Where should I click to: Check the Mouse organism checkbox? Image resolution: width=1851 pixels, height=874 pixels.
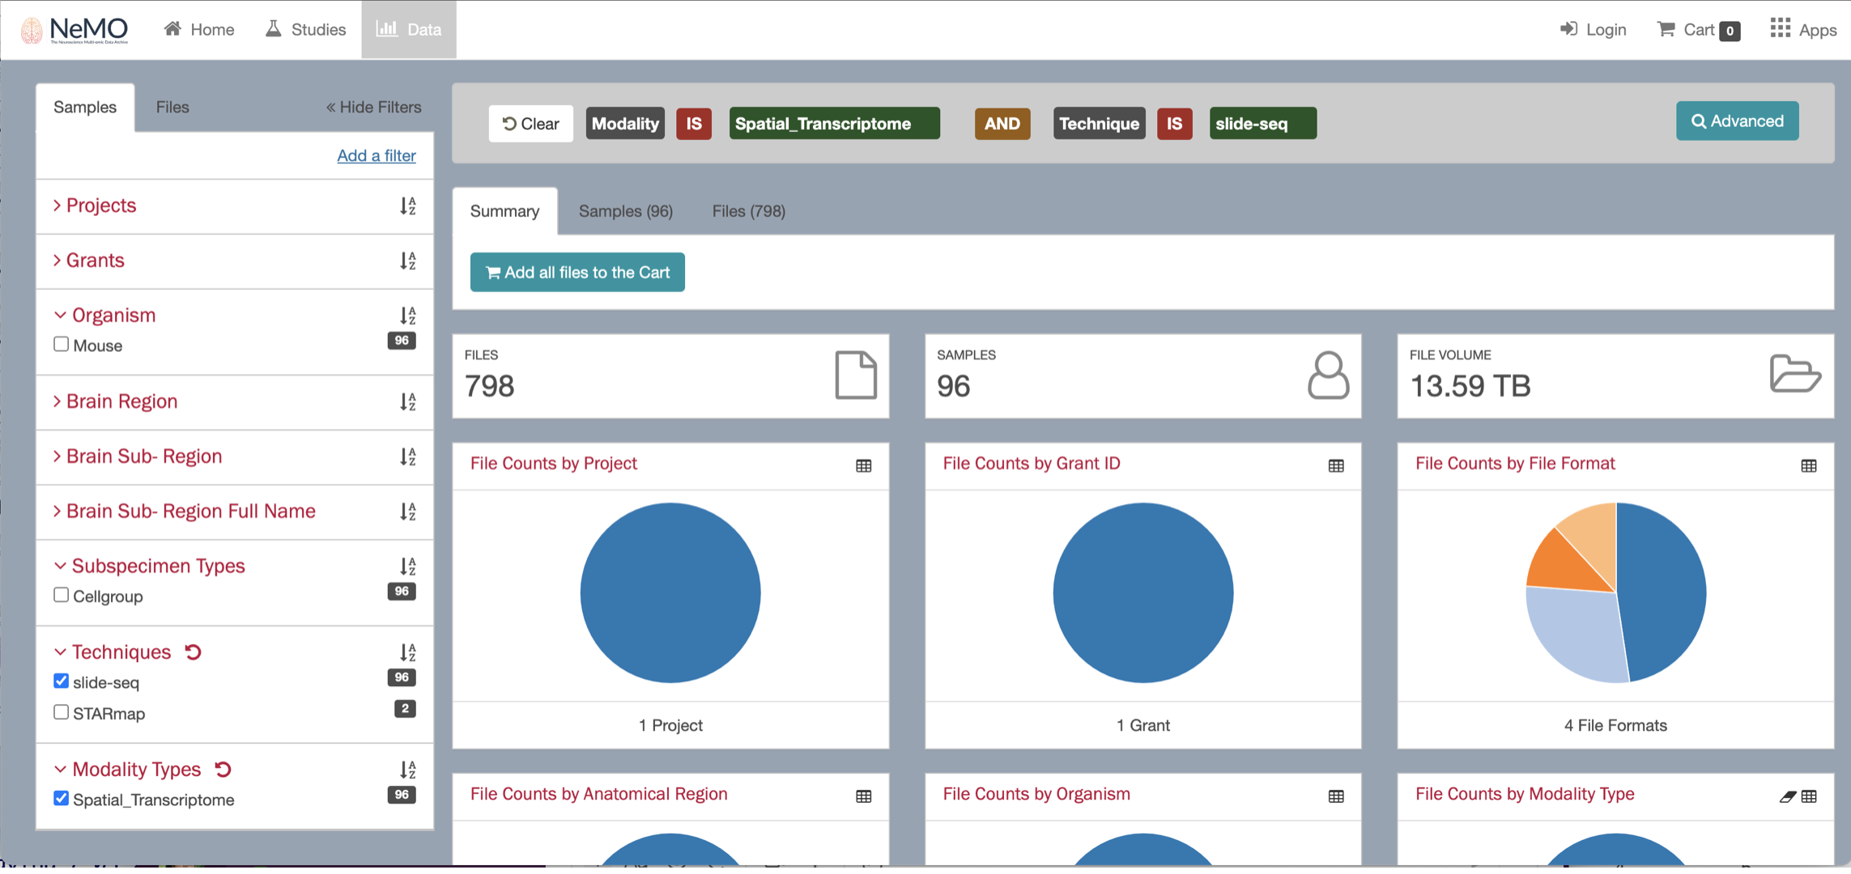[x=61, y=345]
